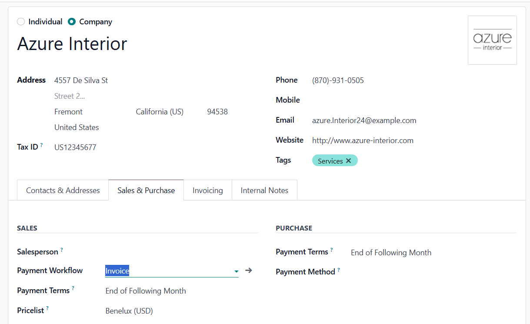The width and height of the screenshot is (530, 324).
Task: Open the Pricelist help tooltip
Action: pos(47,307)
